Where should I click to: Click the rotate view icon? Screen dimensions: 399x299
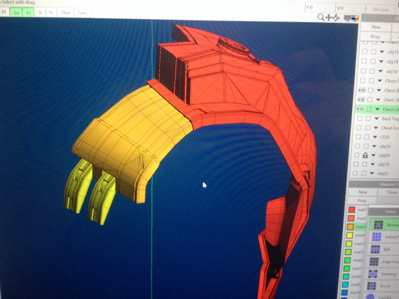[x=336, y=17]
